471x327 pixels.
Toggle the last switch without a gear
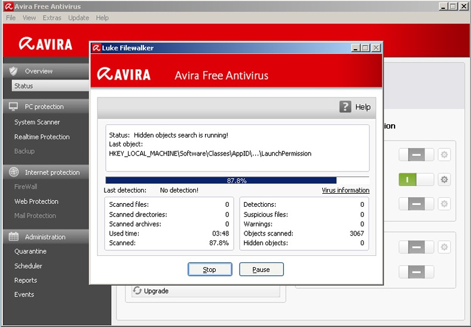tap(417, 272)
